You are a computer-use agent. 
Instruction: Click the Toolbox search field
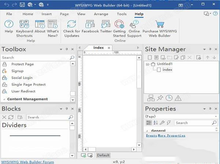[38, 57]
